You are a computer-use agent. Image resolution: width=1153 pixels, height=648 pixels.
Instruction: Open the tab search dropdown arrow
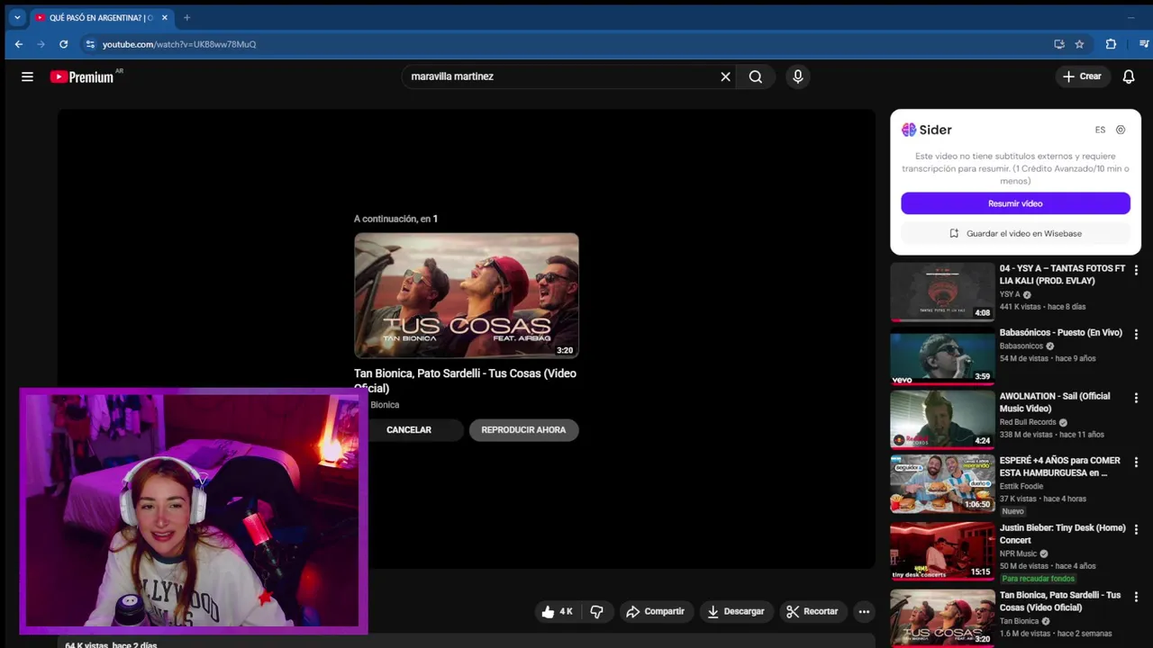(x=16, y=17)
